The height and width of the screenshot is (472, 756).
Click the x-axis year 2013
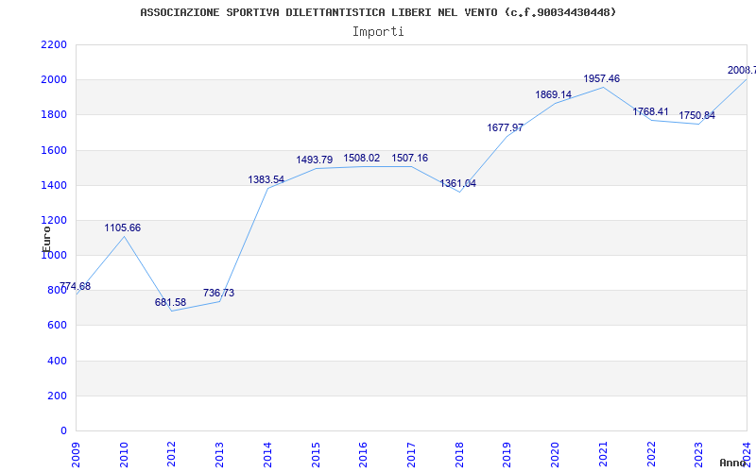point(219,454)
